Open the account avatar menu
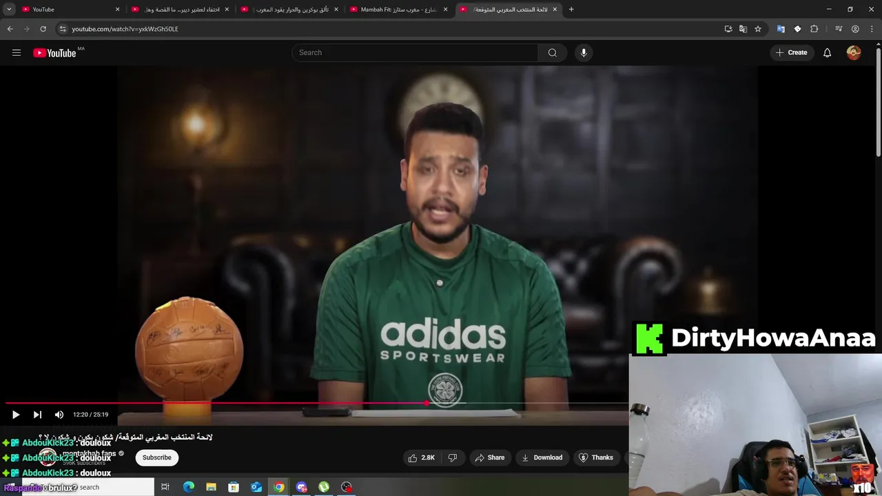The height and width of the screenshot is (496, 882). [x=854, y=52]
